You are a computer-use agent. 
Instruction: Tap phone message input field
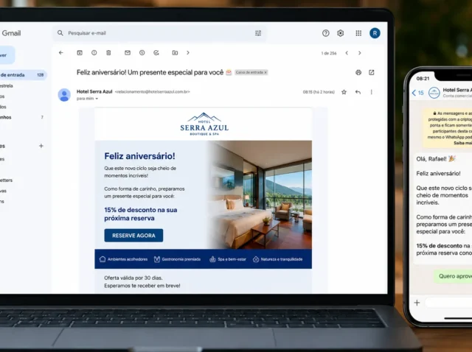point(448,303)
